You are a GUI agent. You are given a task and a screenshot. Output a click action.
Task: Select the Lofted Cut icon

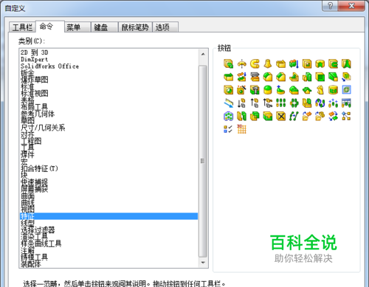pos(346,64)
